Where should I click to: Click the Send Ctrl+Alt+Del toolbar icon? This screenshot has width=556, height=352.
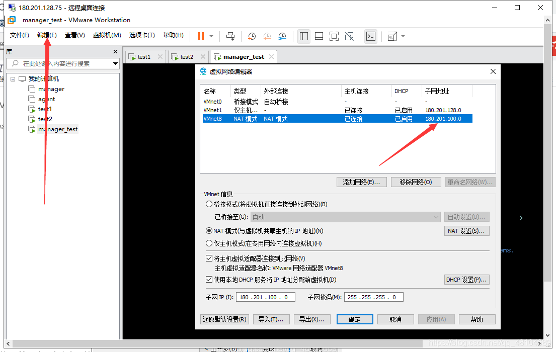coord(230,36)
